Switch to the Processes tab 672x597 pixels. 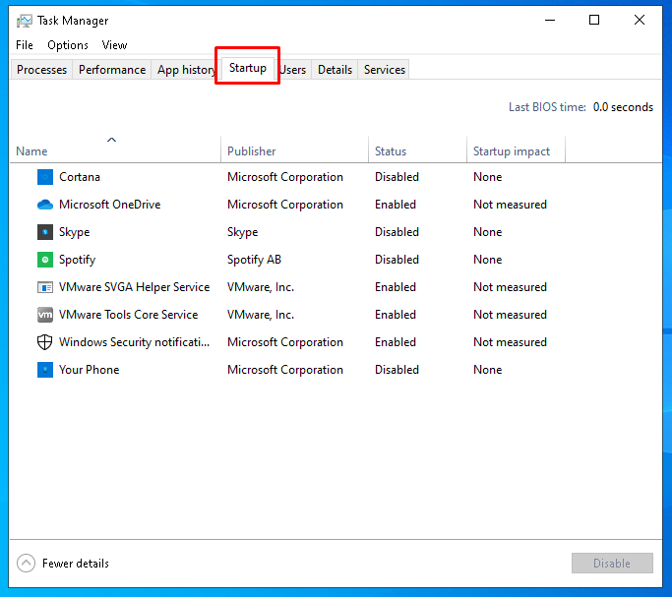(41, 70)
